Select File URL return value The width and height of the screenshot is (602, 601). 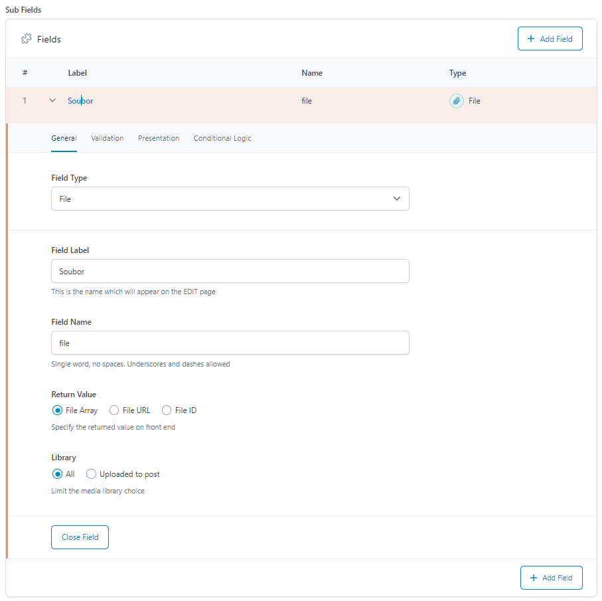click(x=114, y=410)
